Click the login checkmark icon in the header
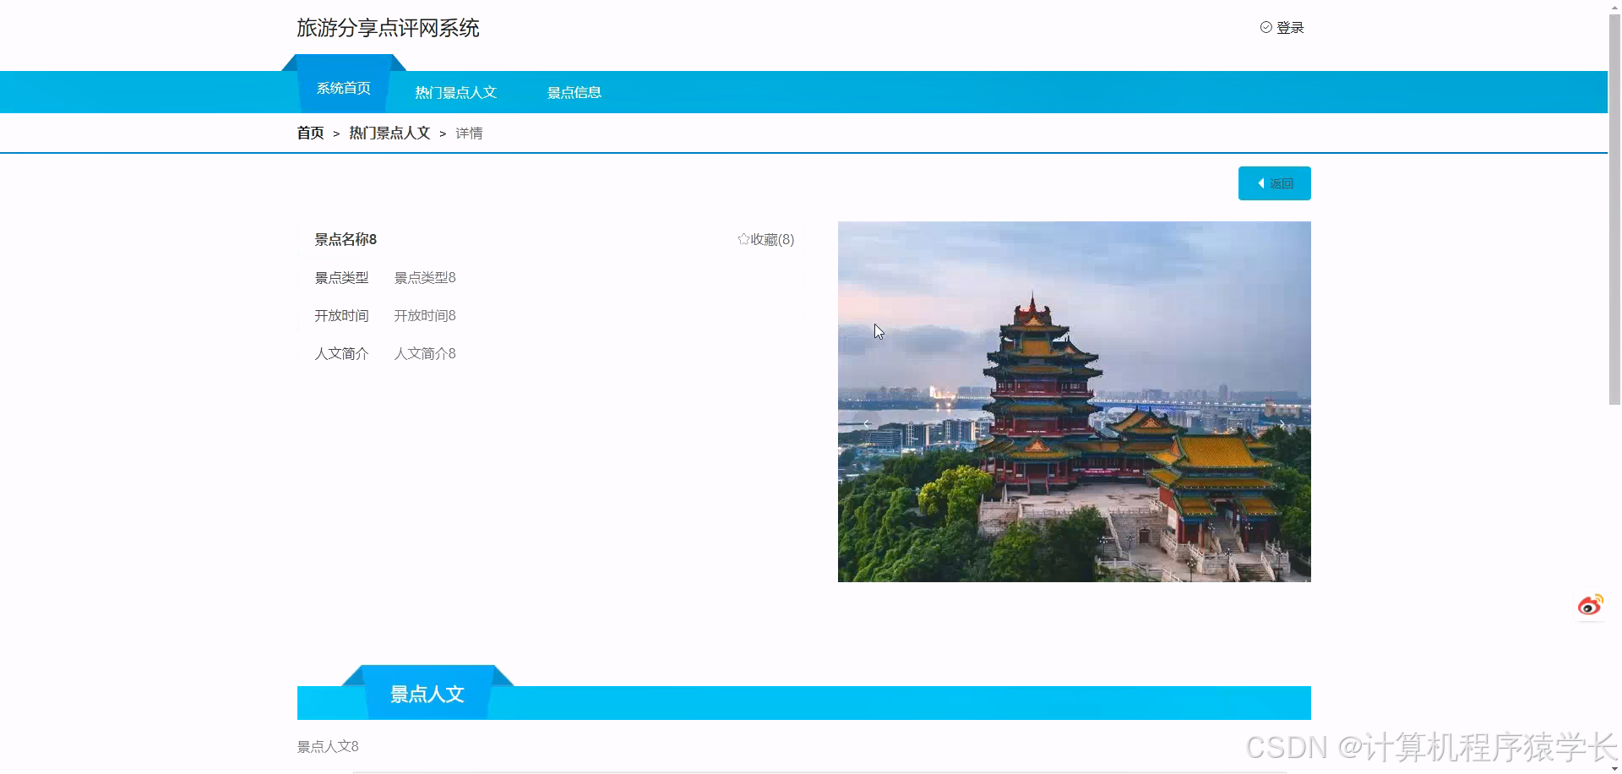 click(1265, 27)
